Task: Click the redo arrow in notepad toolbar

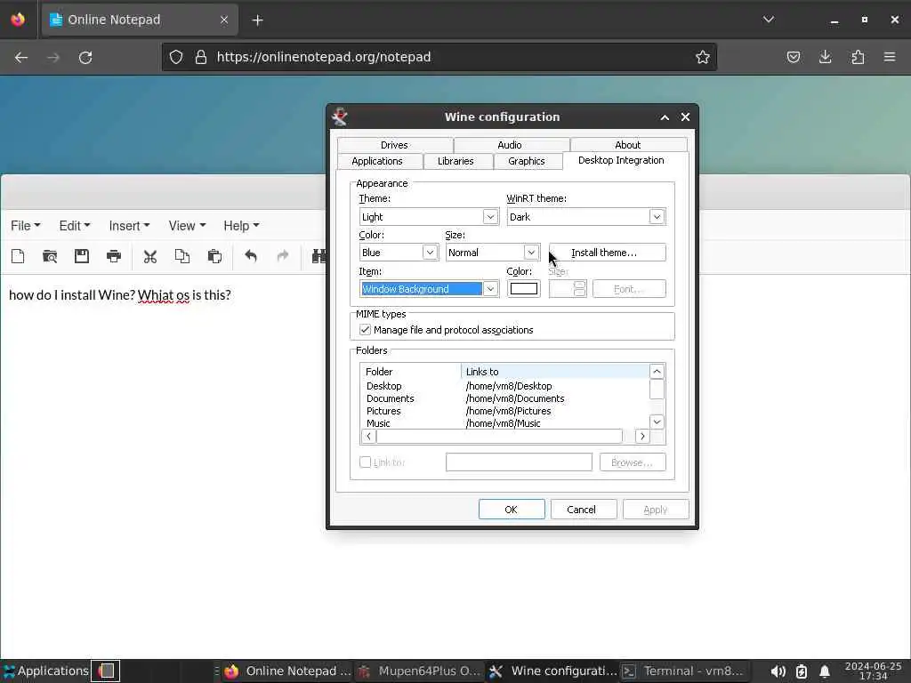Action: [x=283, y=256]
